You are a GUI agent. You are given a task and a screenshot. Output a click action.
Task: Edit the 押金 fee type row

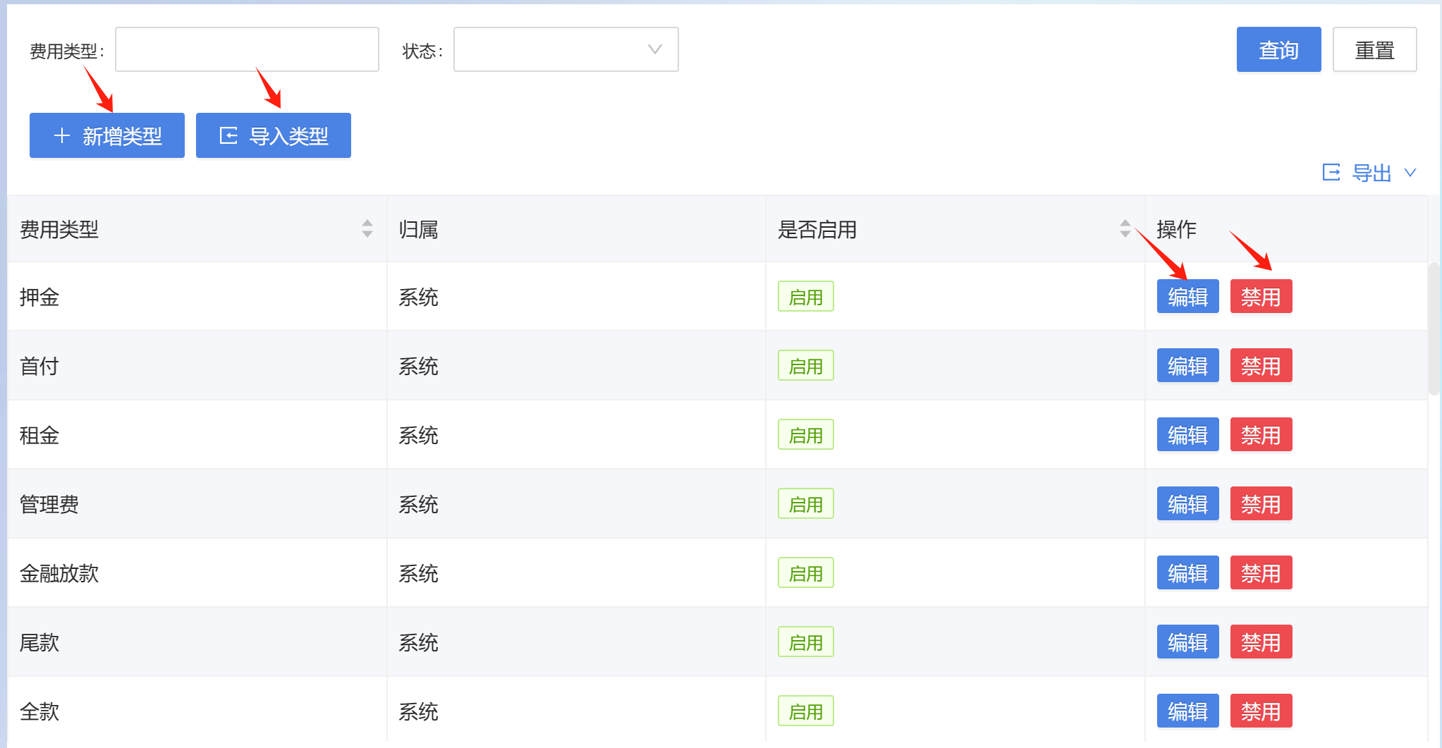point(1187,297)
